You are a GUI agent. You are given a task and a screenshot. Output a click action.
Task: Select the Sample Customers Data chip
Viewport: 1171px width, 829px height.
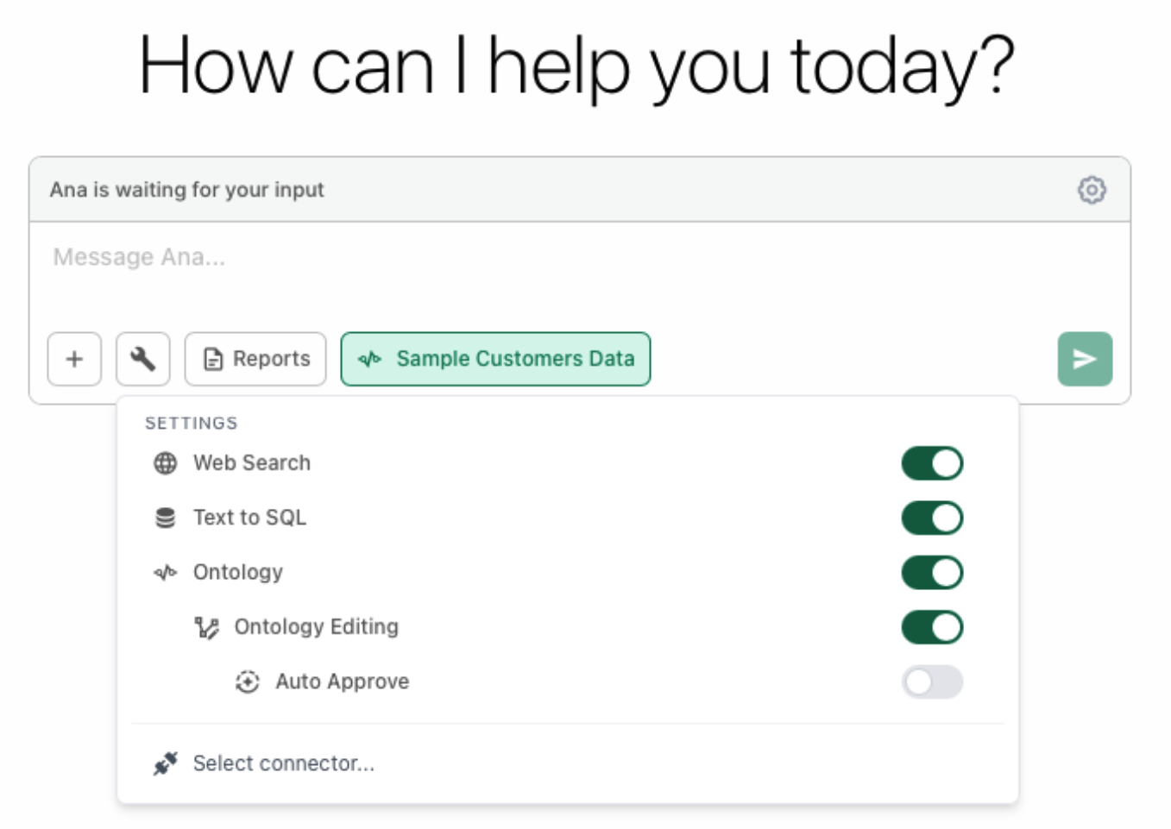pyautogui.click(x=495, y=358)
